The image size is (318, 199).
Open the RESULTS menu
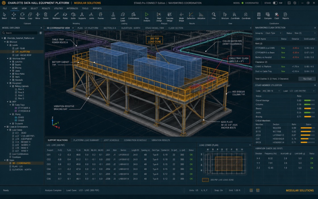tap(46, 8)
